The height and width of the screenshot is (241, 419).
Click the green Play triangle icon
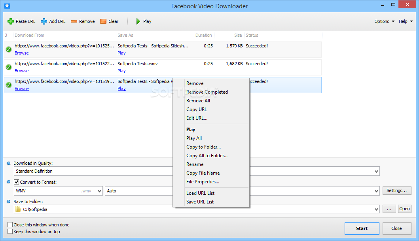138,21
